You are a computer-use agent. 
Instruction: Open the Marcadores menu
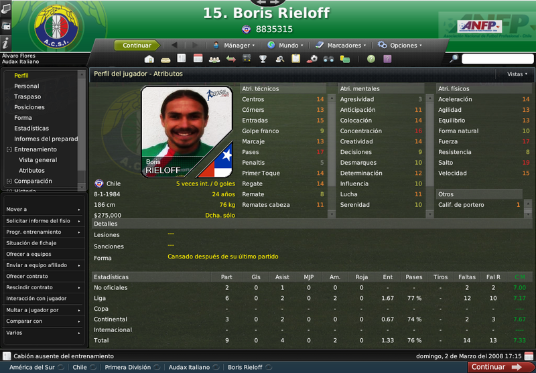coord(341,46)
